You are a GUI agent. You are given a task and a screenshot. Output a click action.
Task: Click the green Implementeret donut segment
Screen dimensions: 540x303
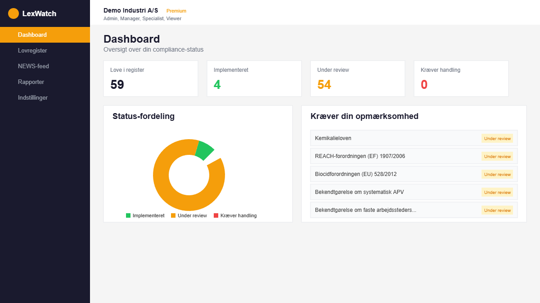pos(205,150)
